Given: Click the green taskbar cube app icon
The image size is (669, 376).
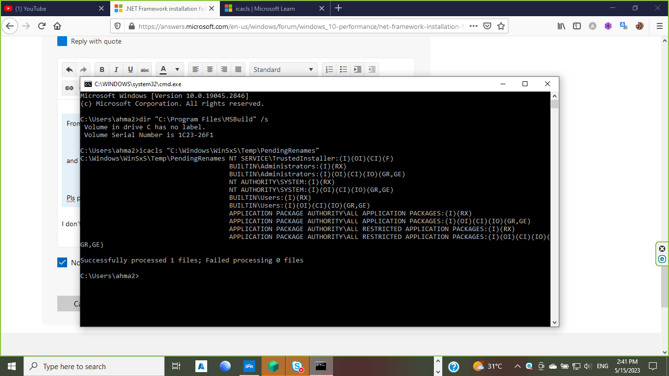Looking at the screenshot, I should pyautogui.click(x=273, y=366).
